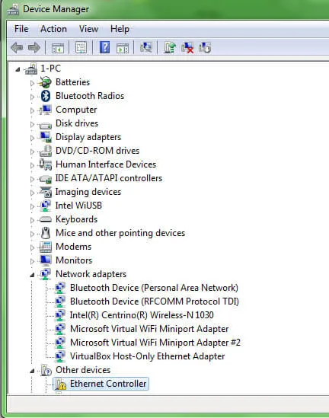This screenshot has width=329, height=418.
Task: Expand the Monitors node arrow
Action: 32,261
